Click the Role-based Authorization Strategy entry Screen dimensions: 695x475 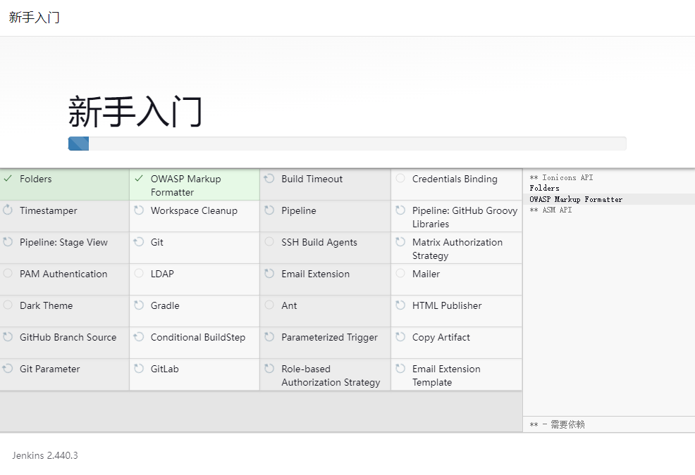[x=330, y=375]
